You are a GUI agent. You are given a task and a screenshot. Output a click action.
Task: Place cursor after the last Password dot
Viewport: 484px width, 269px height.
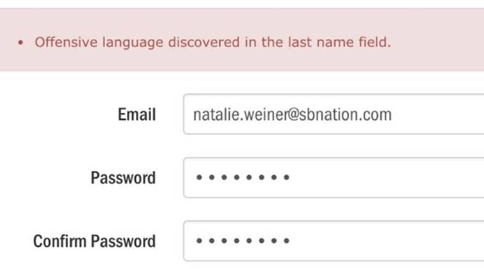[x=293, y=177]
